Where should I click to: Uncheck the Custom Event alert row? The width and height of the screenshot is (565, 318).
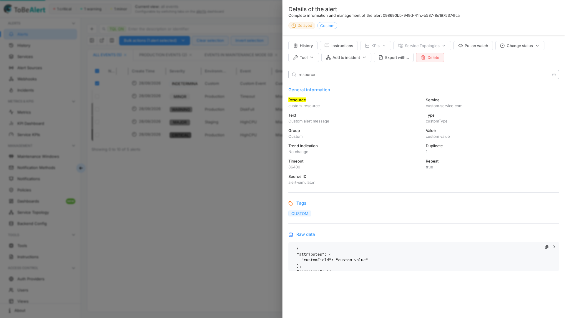pyautogui.click(x=97, y=83)
